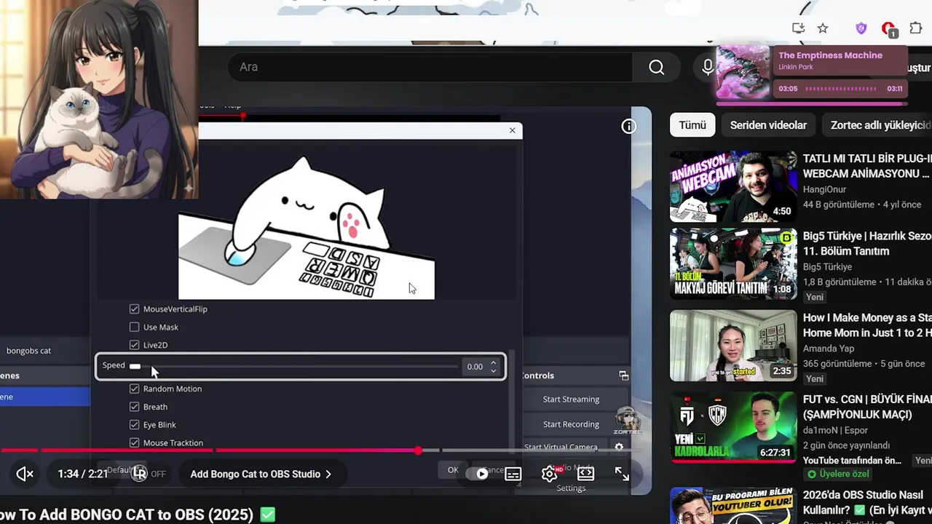Open the purple shield extension
The image size is (932, 524).
pos(861,28)
